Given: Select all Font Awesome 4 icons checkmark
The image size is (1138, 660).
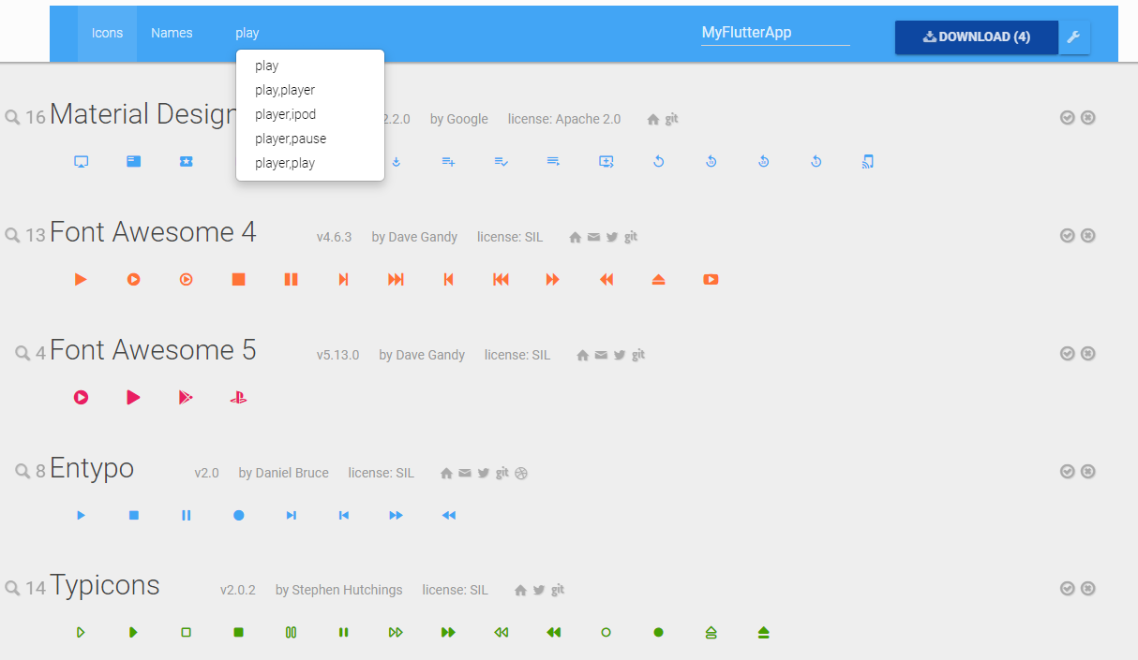Looking at the screenshot, I should [x=1067, y=235].
